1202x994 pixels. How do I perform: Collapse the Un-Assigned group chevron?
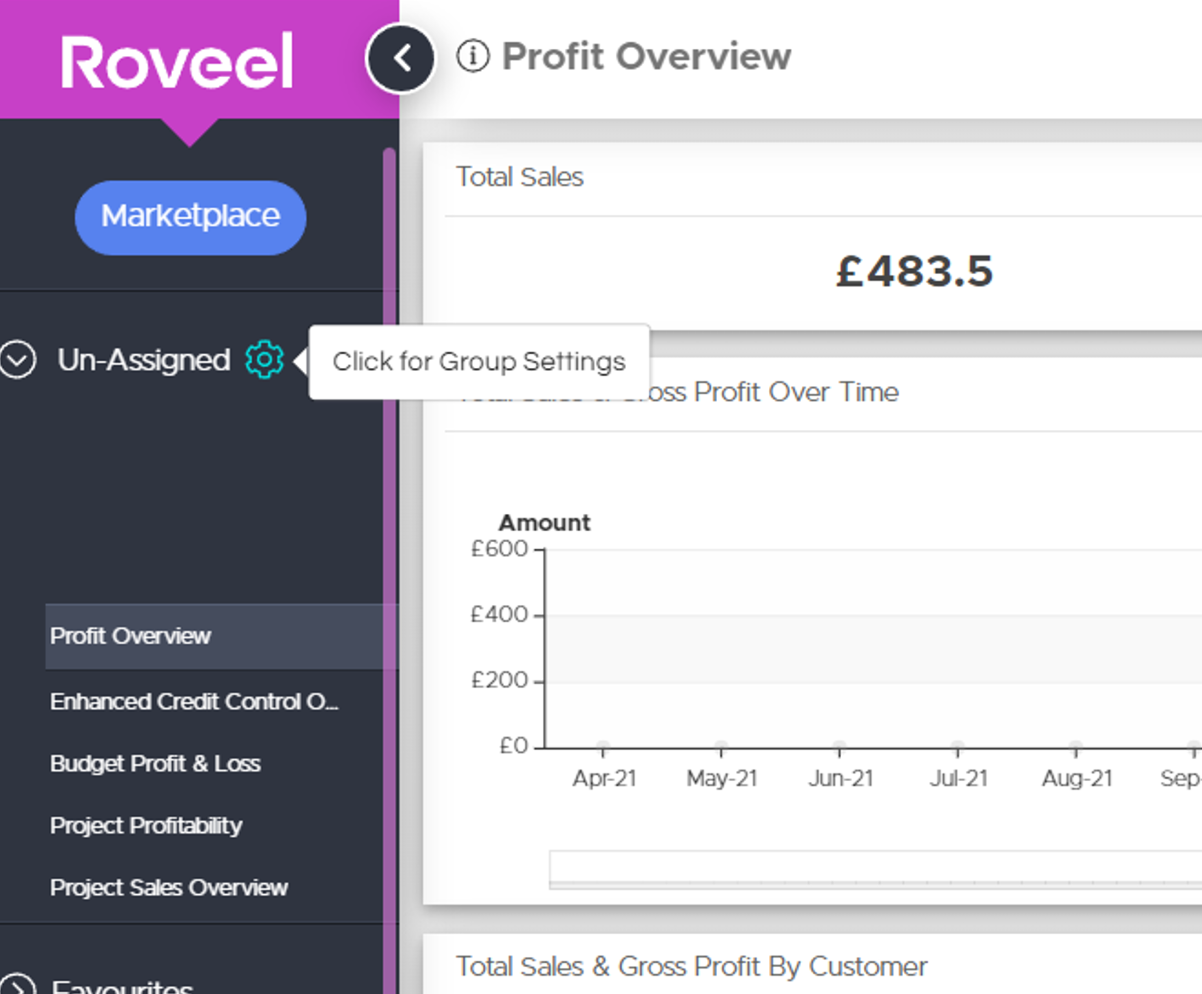[x=18, y=360]
